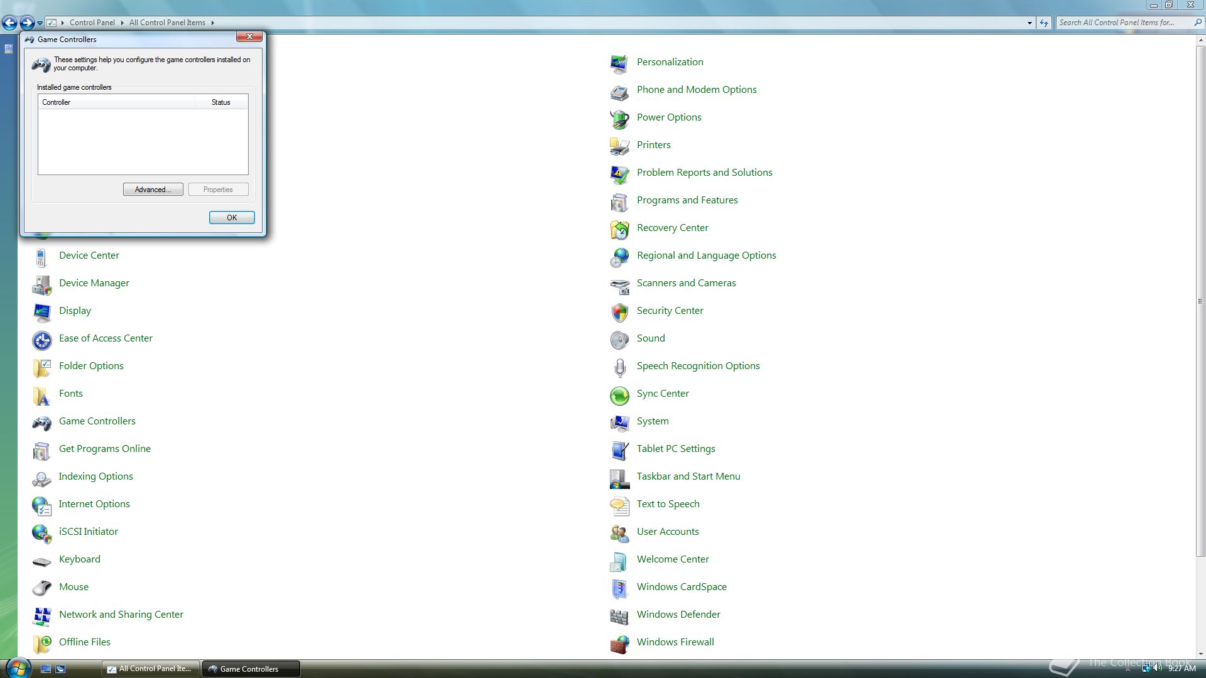Click the Refresh button beside address bar
The image size is (1206, 678).
click(1044, 23)
